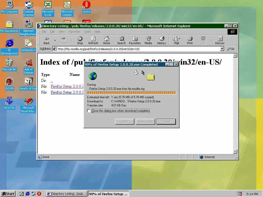Show the History pane
This screenshot has width=263, height=197.
pyautogui.click(x=162, y=40)
